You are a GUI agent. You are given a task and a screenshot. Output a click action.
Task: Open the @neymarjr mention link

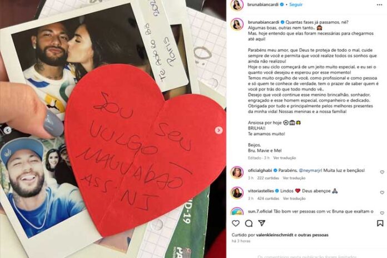pos(310,170)
